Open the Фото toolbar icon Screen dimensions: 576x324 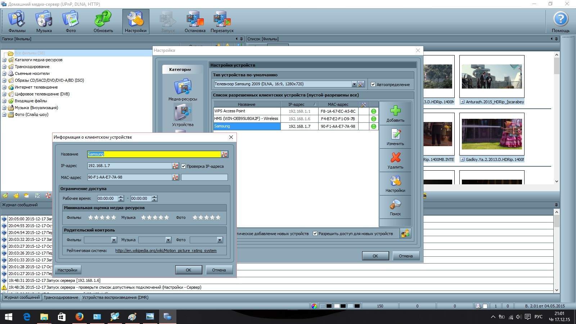point(71,22)
